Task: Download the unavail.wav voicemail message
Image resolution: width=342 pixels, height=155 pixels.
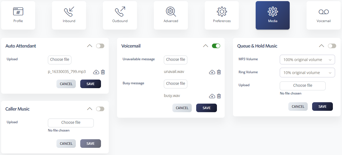Action: tap(212, 72)
